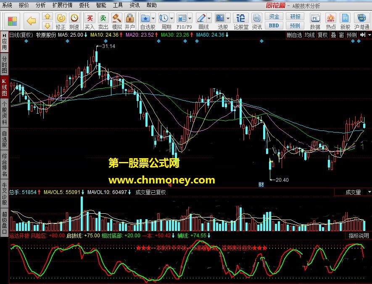
Task: Expand the 画线 dropdown arrow
Action: [x=209, y=18]
